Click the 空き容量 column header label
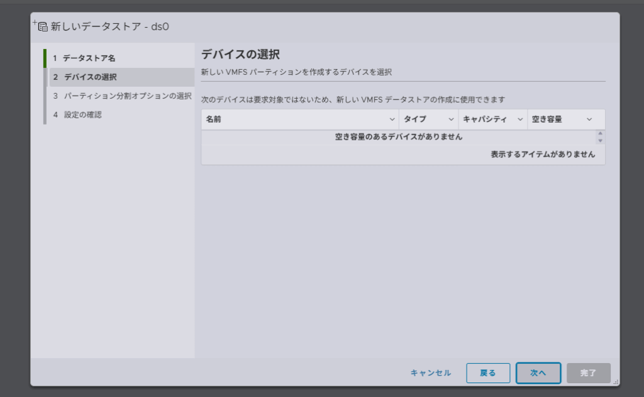644x397 pixels. (547, 120)
